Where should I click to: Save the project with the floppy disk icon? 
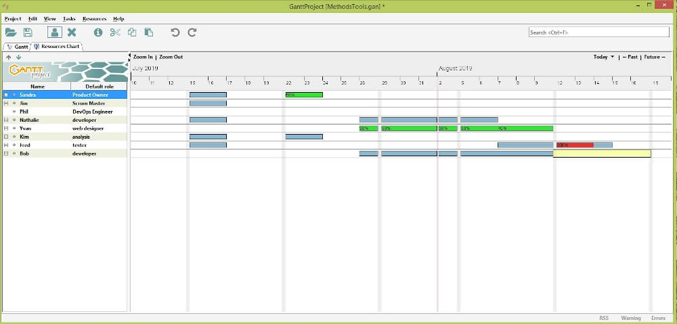28,32
